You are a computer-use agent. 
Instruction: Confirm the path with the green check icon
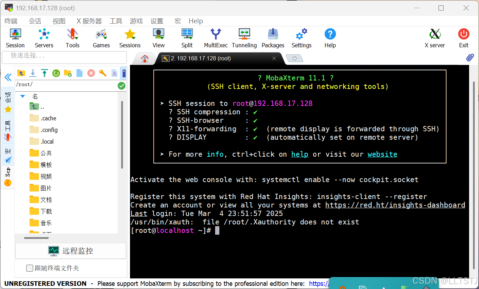click(x=122, y=85)
